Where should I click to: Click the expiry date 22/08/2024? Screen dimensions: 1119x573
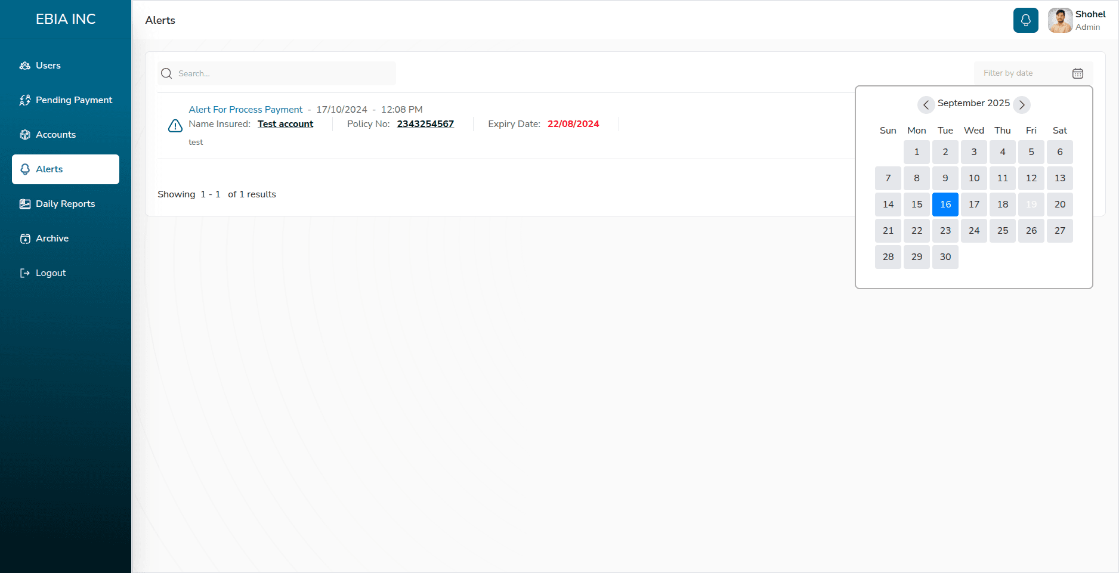pos(573,124)
